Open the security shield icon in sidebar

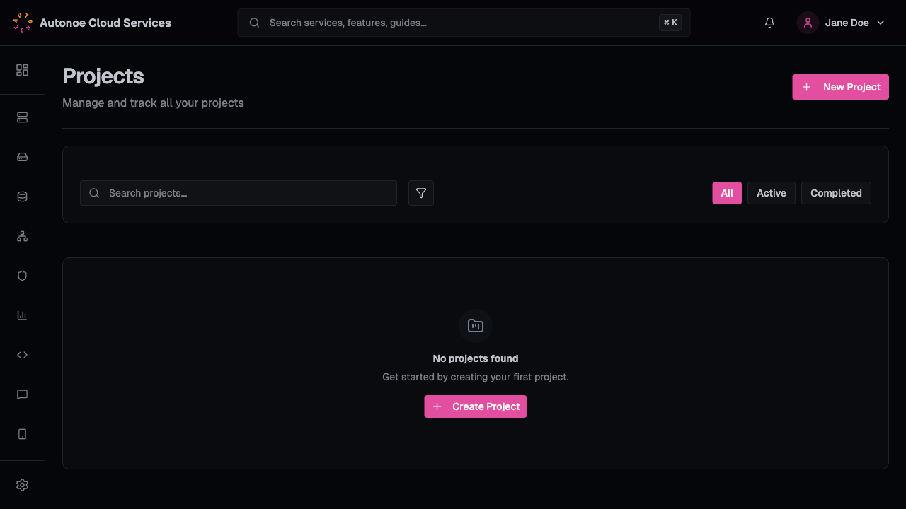click(22, 276)
